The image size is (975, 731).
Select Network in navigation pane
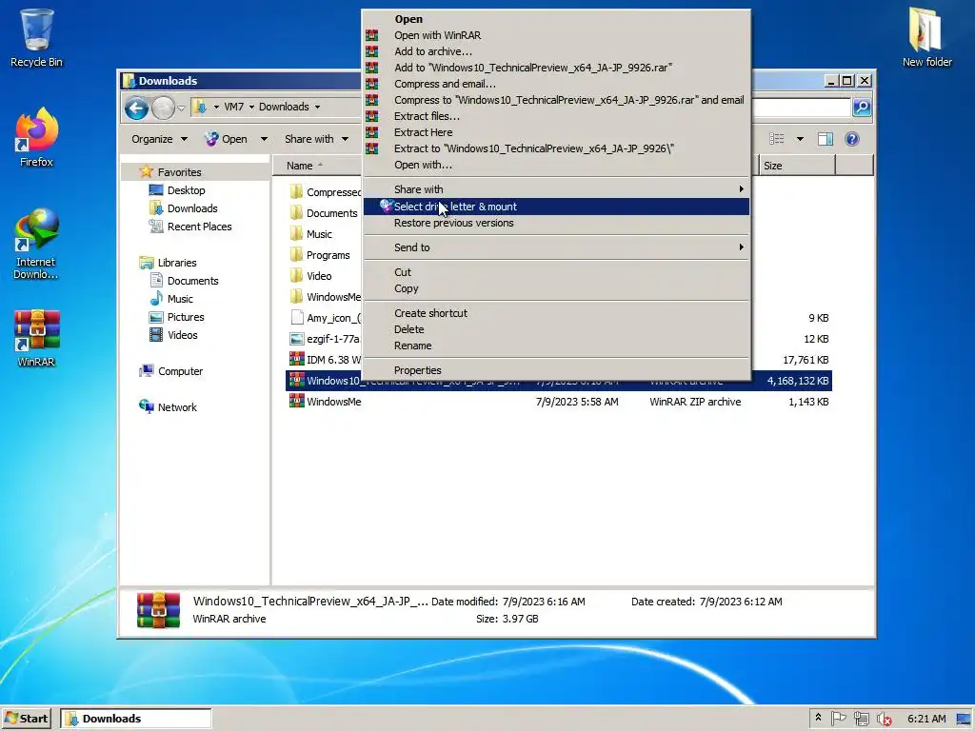click(x=168, y=407)
